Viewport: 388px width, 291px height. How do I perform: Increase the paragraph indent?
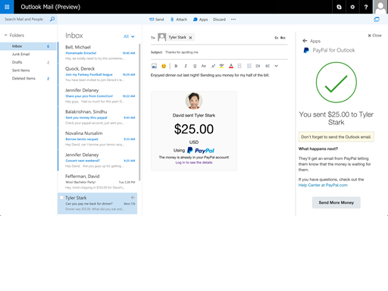[258, 66]
